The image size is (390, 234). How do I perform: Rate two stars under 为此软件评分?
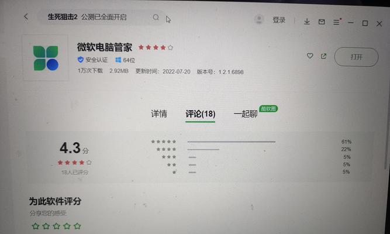click(x=46, y=226)
